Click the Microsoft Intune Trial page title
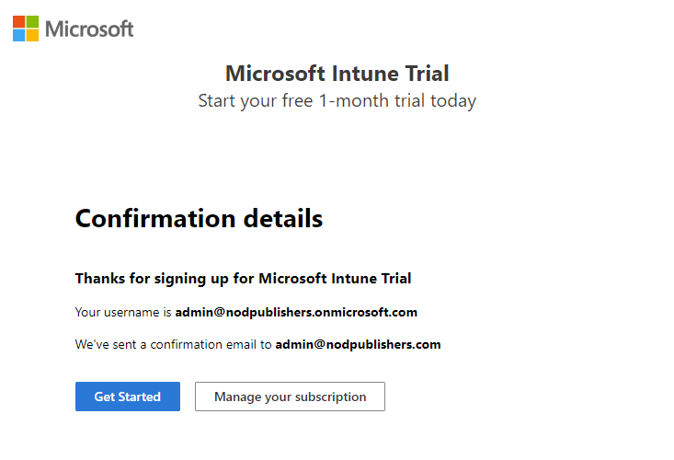 (x=337, y=73)
